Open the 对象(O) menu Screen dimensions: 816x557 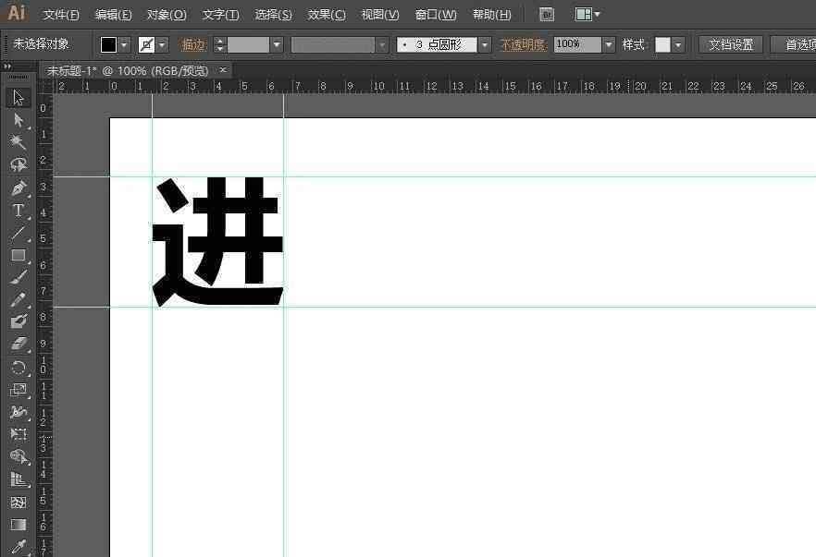coord(167,15)
